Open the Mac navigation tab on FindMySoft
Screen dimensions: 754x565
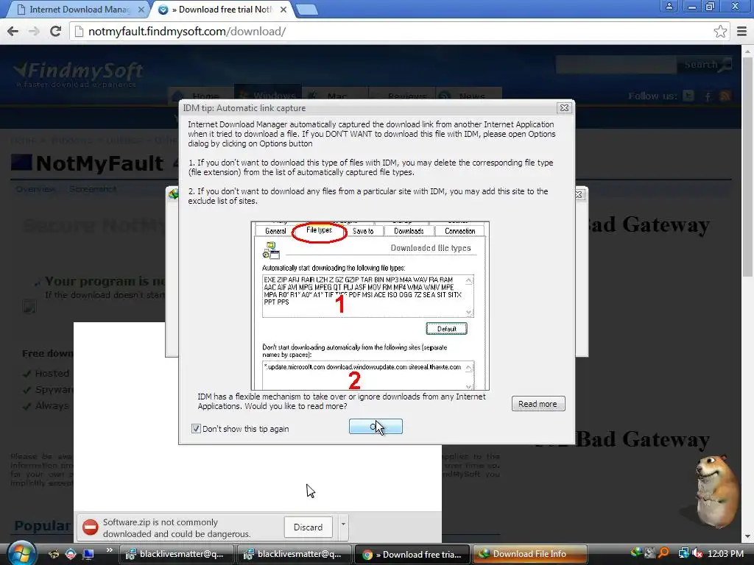coord(335,96)
